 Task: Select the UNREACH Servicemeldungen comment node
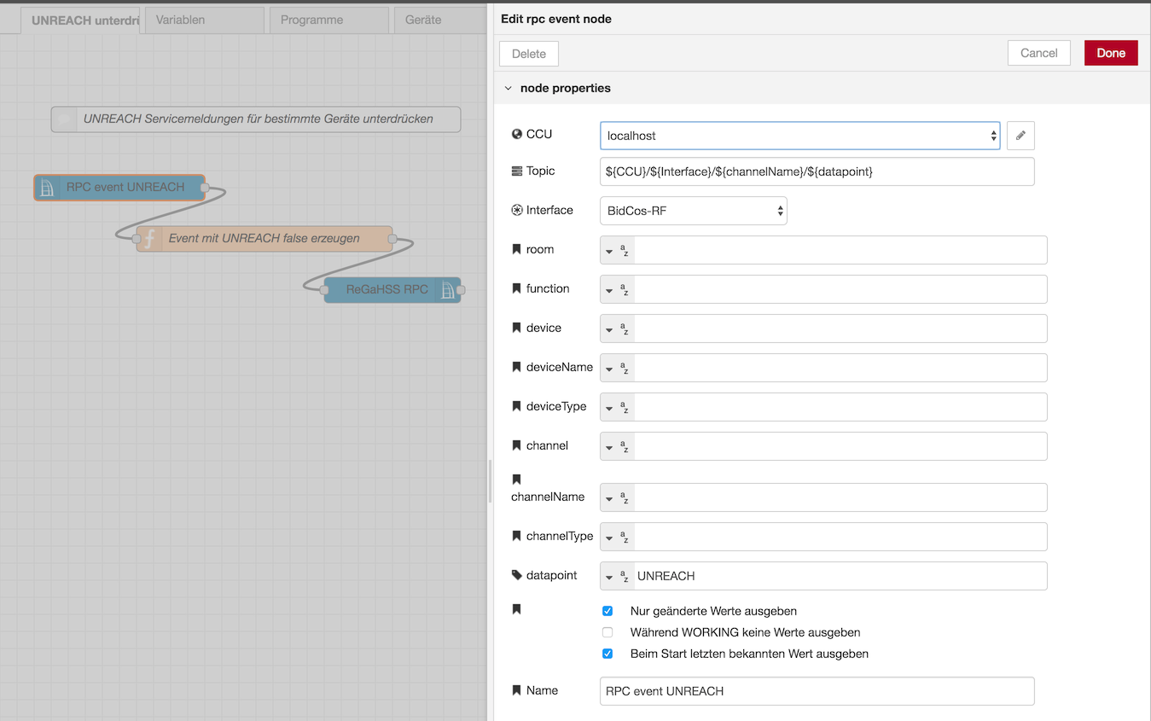(256, 119)
